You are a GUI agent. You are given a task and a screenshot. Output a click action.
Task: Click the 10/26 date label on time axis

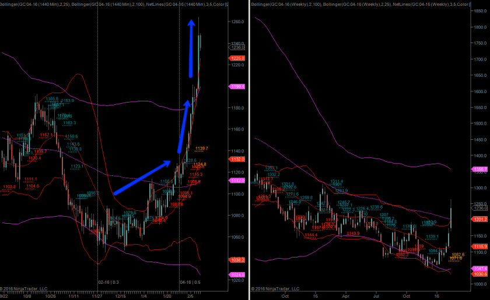pyautogui.click(x=51, y=296)
